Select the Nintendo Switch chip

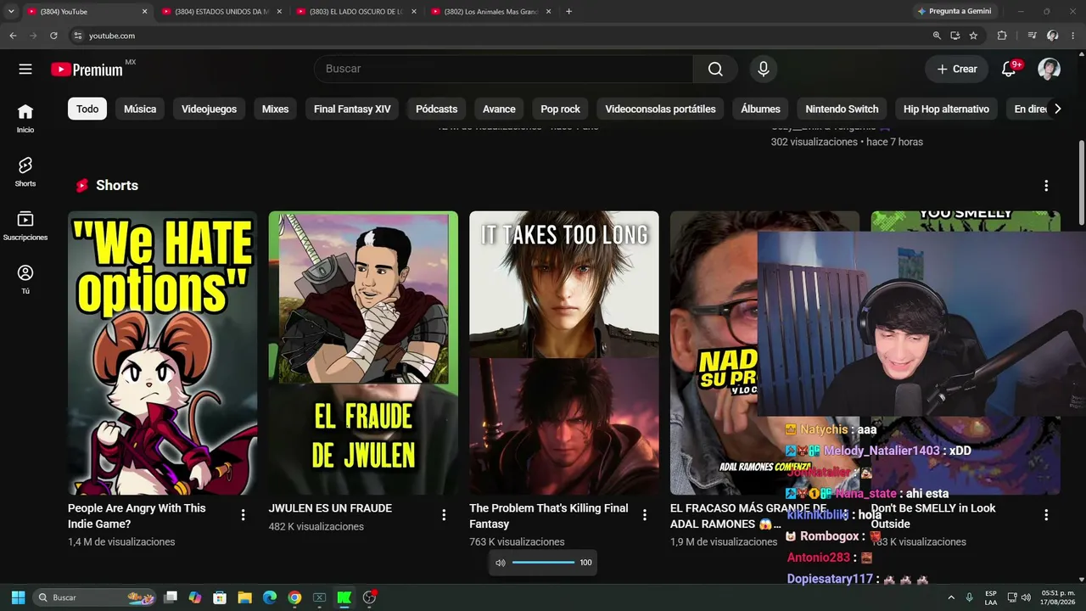coord(842,109)
